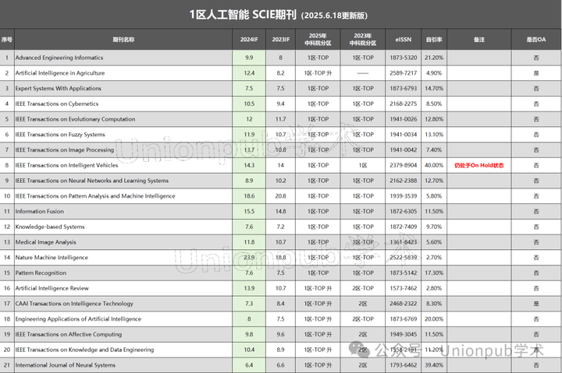This screenshot has width=562, height=373.
Task: Click the '2025年 中科院分区' header cell
Action: [x=318, y=40]
